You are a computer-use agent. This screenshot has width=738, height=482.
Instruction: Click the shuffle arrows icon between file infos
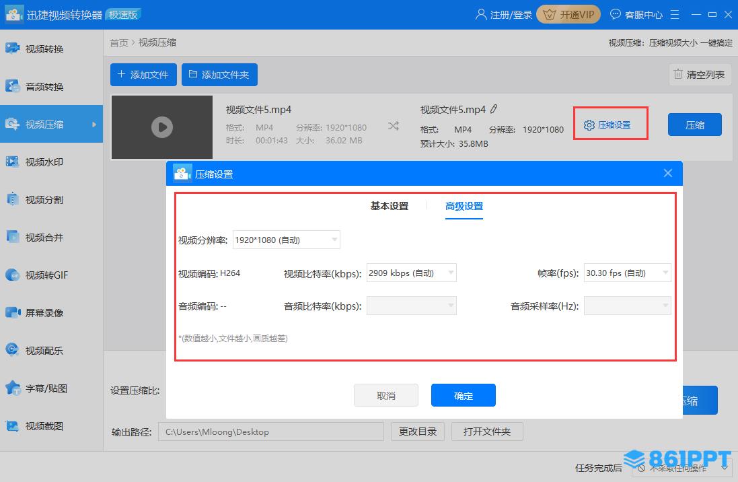394,126
